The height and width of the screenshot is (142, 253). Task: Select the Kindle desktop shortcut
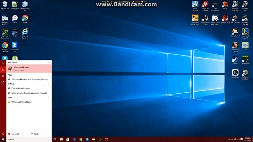pyautogui.click(x=15, y=33)
